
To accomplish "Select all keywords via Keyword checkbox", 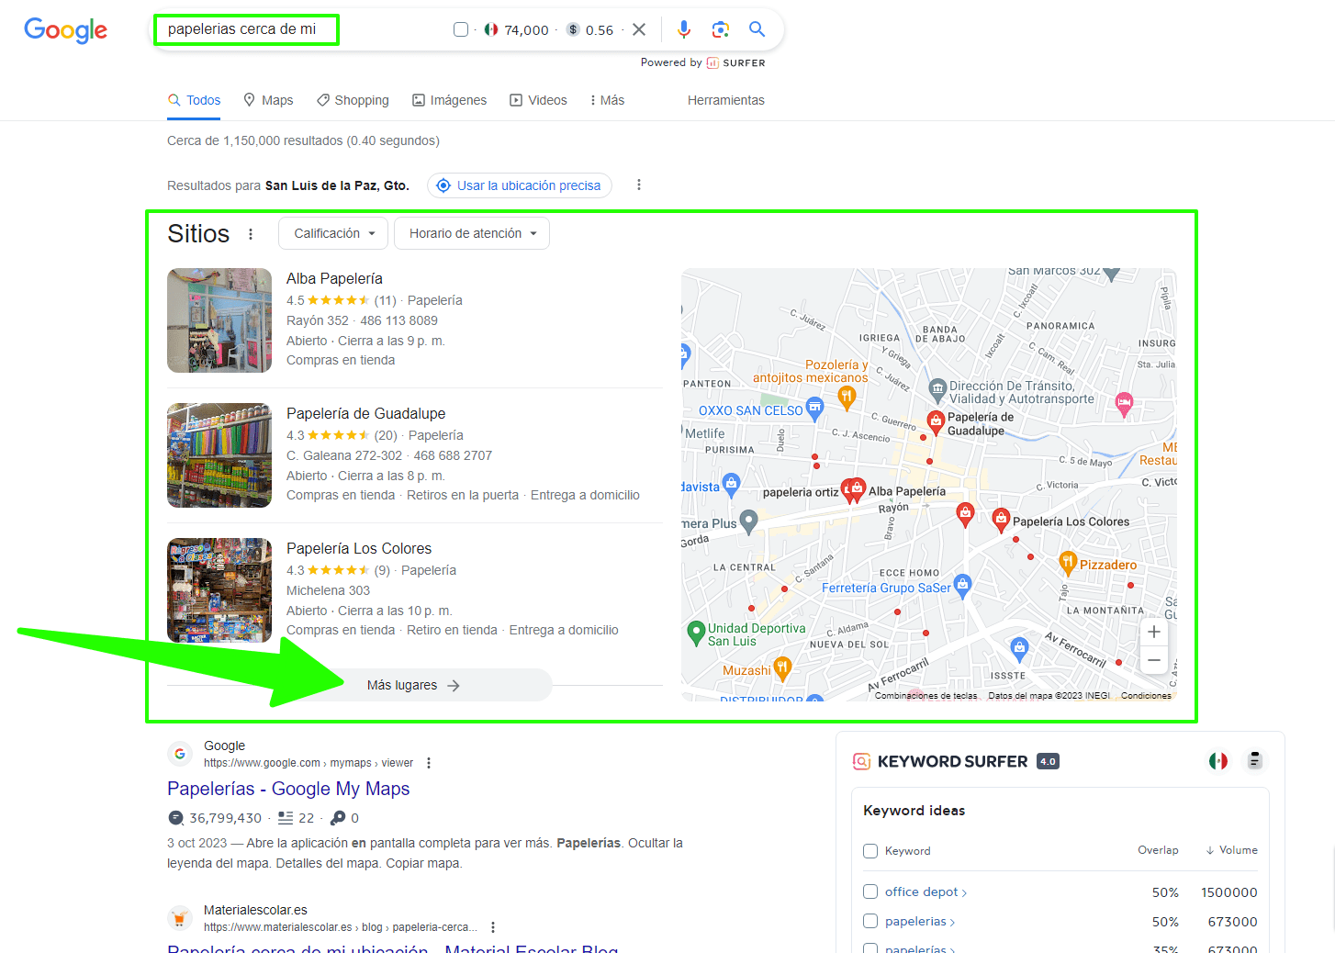I will coord(870,851).
